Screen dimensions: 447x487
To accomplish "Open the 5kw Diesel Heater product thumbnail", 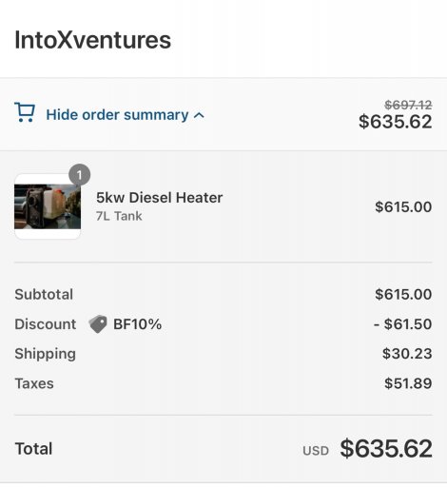I will point(48,206).
